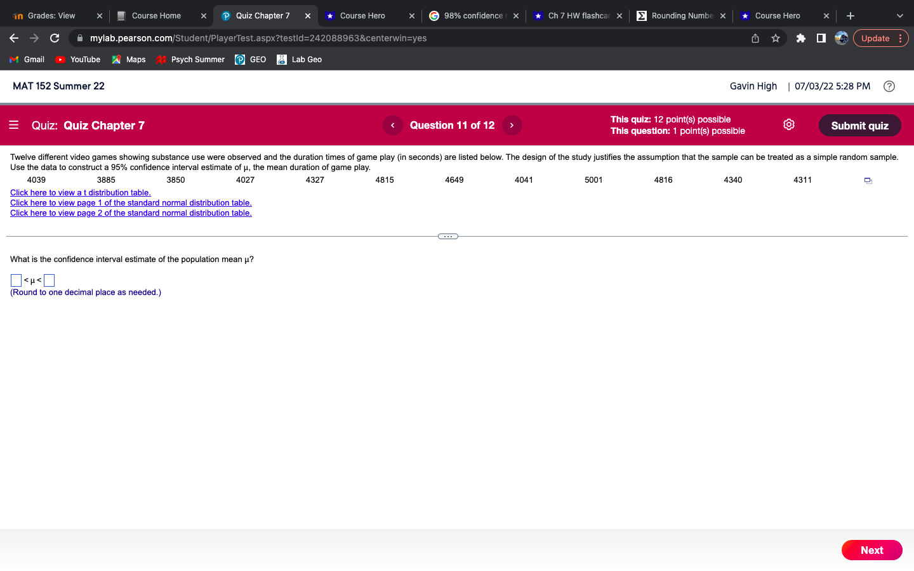Open data in popup icon
The width and height of the screenshot is (914, 571).
[x=868, y=181]
